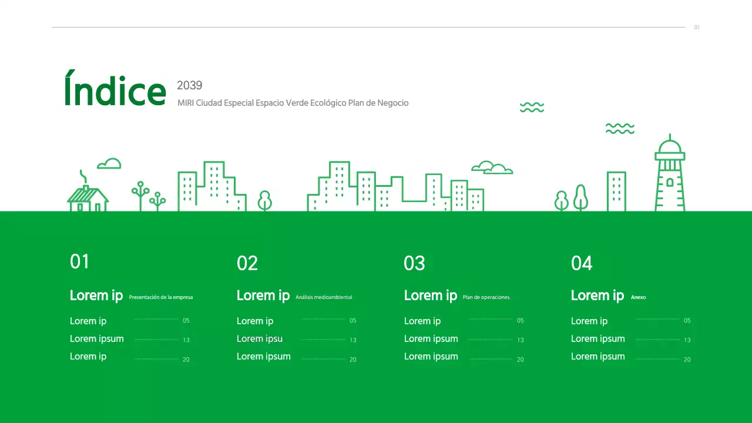
Task: Click the 01 page indicator top right corner
Action: 697,27
